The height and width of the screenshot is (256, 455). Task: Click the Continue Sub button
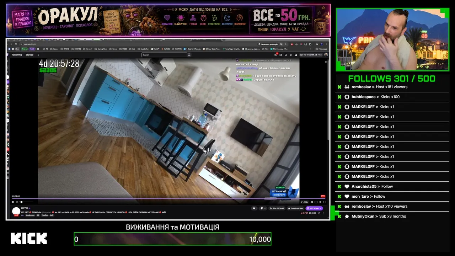(x=296, y=208)
